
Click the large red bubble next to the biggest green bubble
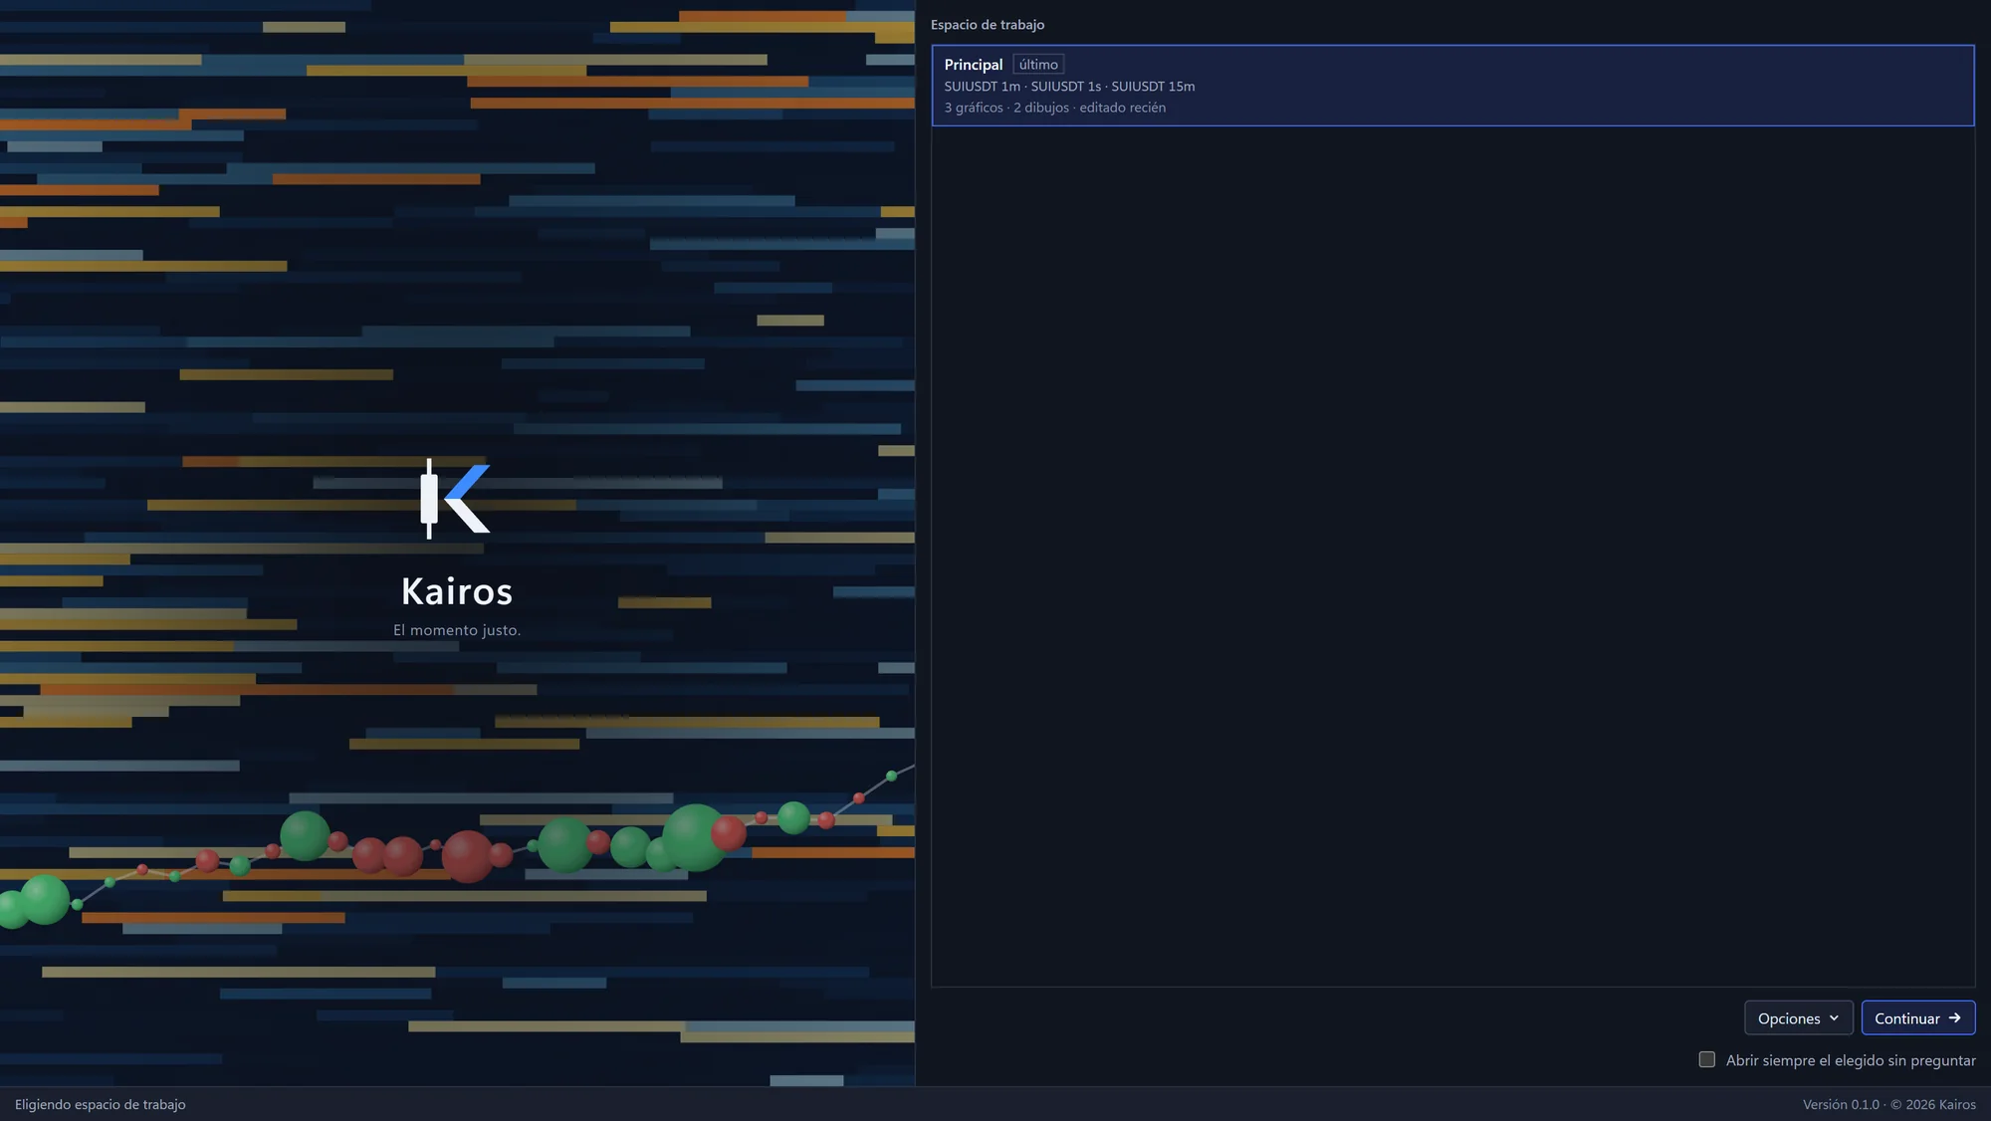click(729, 832)
